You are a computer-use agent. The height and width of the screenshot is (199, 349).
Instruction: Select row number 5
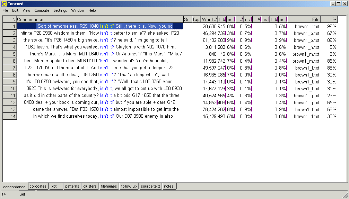tap(10, 54)
